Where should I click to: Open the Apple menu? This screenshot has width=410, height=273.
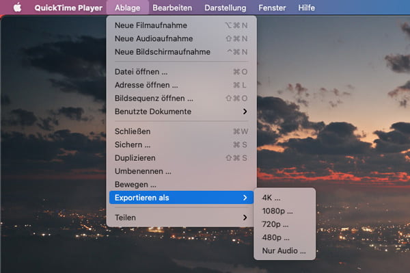pyautogui.click(x=17, y=8)
